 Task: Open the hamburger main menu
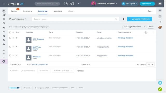click(4, 4)
